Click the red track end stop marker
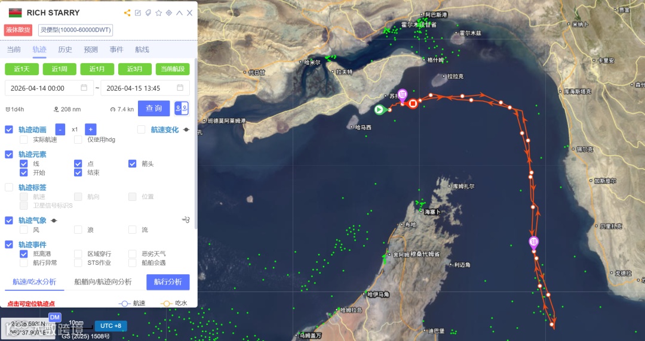Image resolution: width=645 pixels, height=341 pixels. pos(413,104)
